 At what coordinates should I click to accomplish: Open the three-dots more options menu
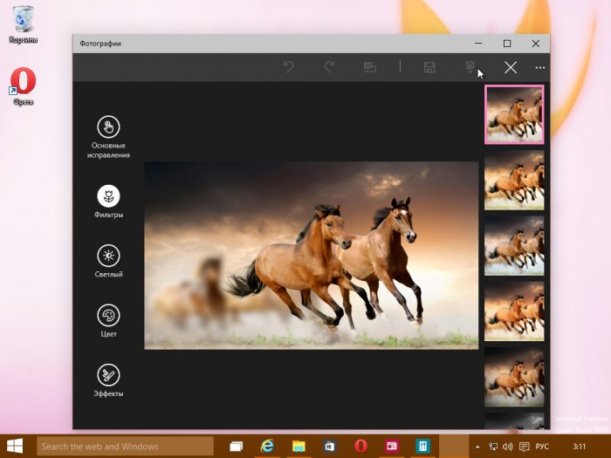[540, 67]
